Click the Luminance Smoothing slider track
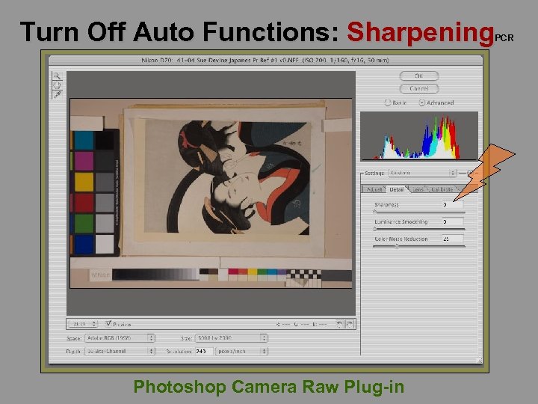This screenshot has height=404, width=538. pos(419,229)
